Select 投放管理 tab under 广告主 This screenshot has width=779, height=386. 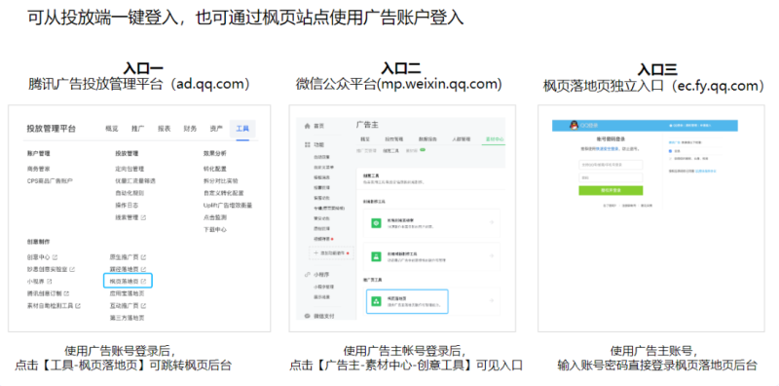394,139
